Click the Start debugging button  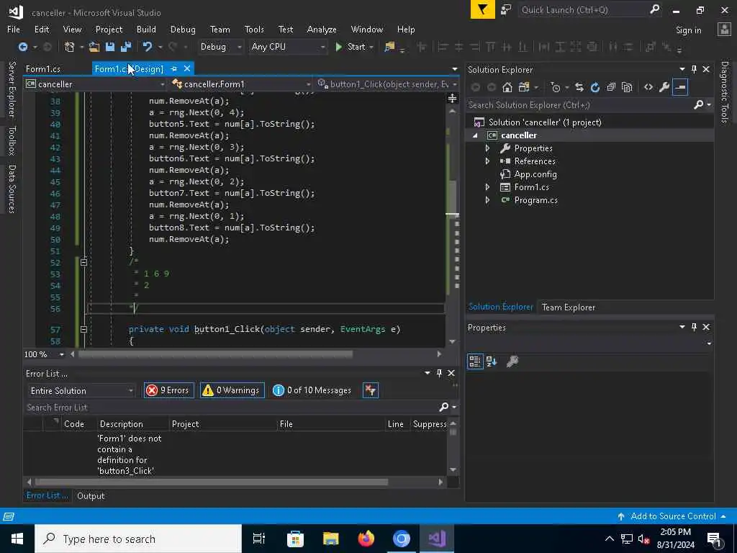[x=351, y=47]
